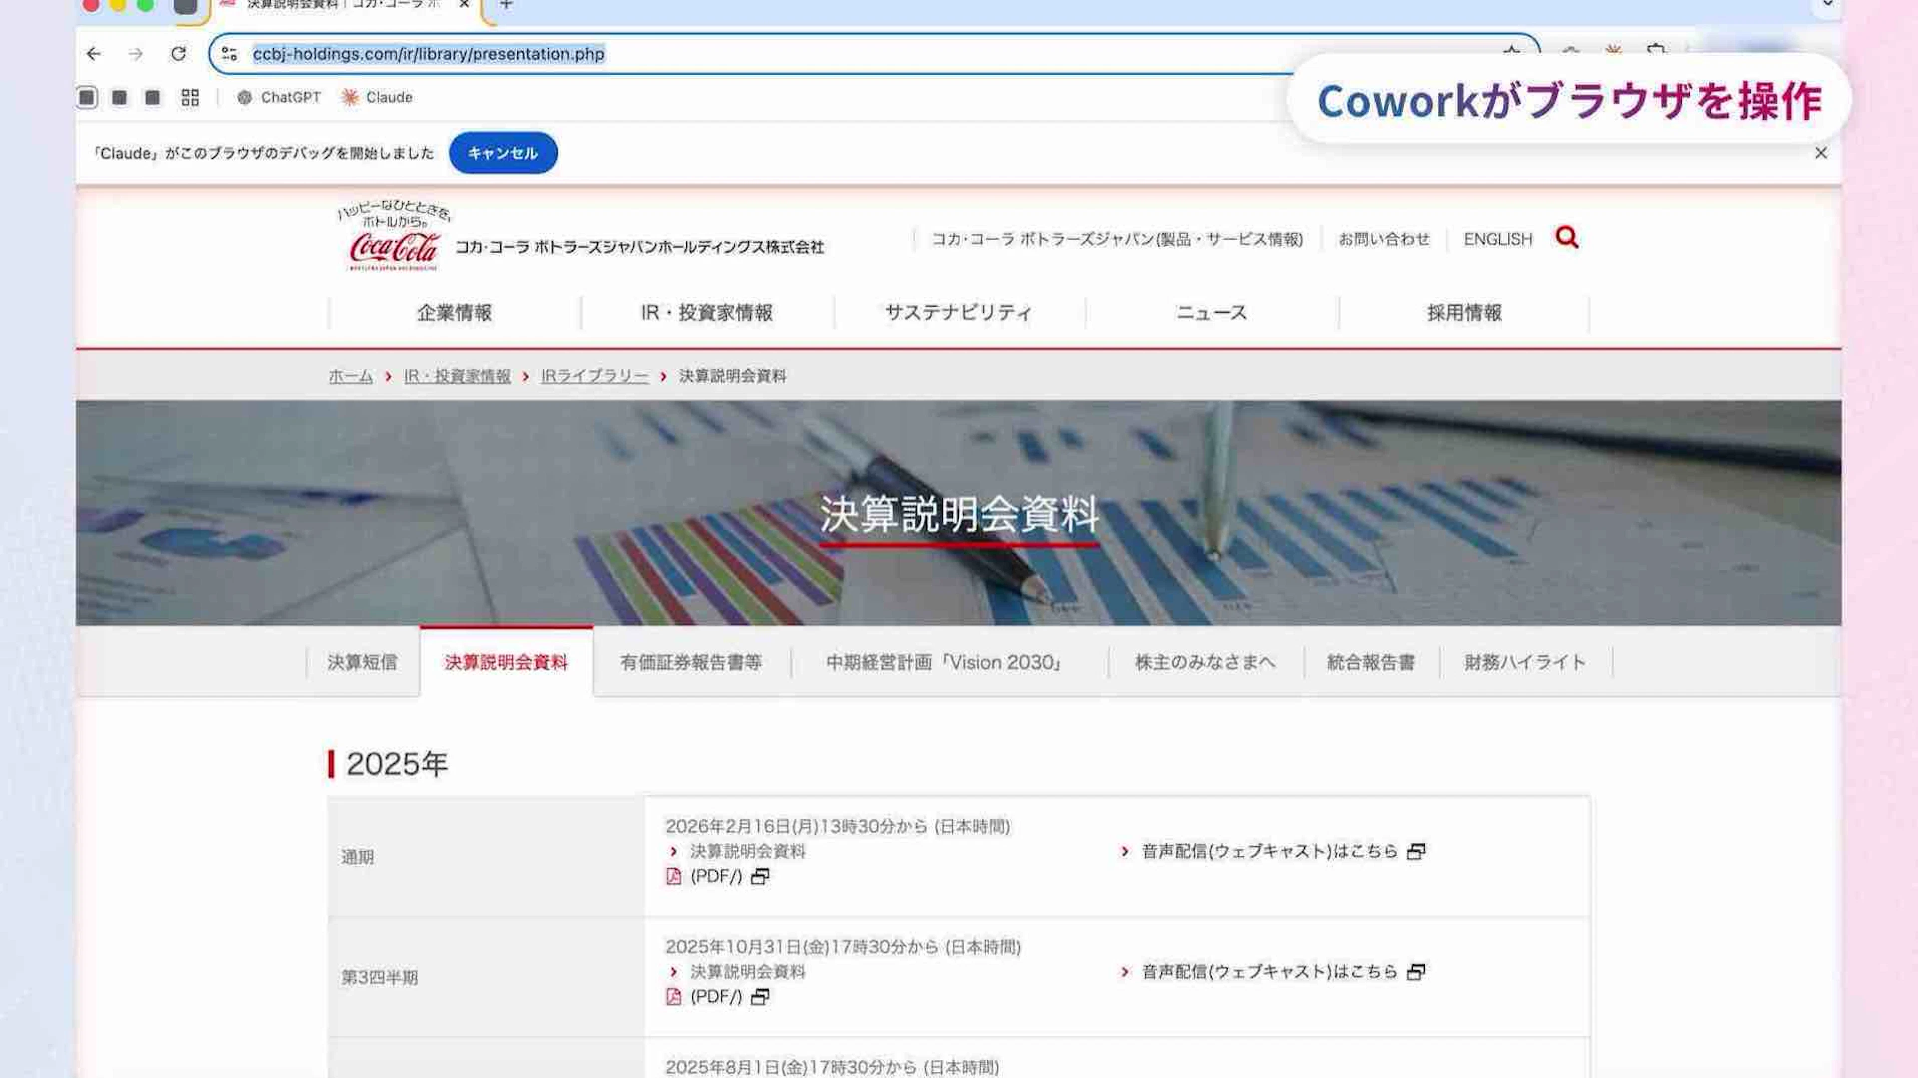Open the PDF icon for the 通期 results
Image resolution: width=1918 pixels, height=1078 pixels.
[x=674, y=876]
